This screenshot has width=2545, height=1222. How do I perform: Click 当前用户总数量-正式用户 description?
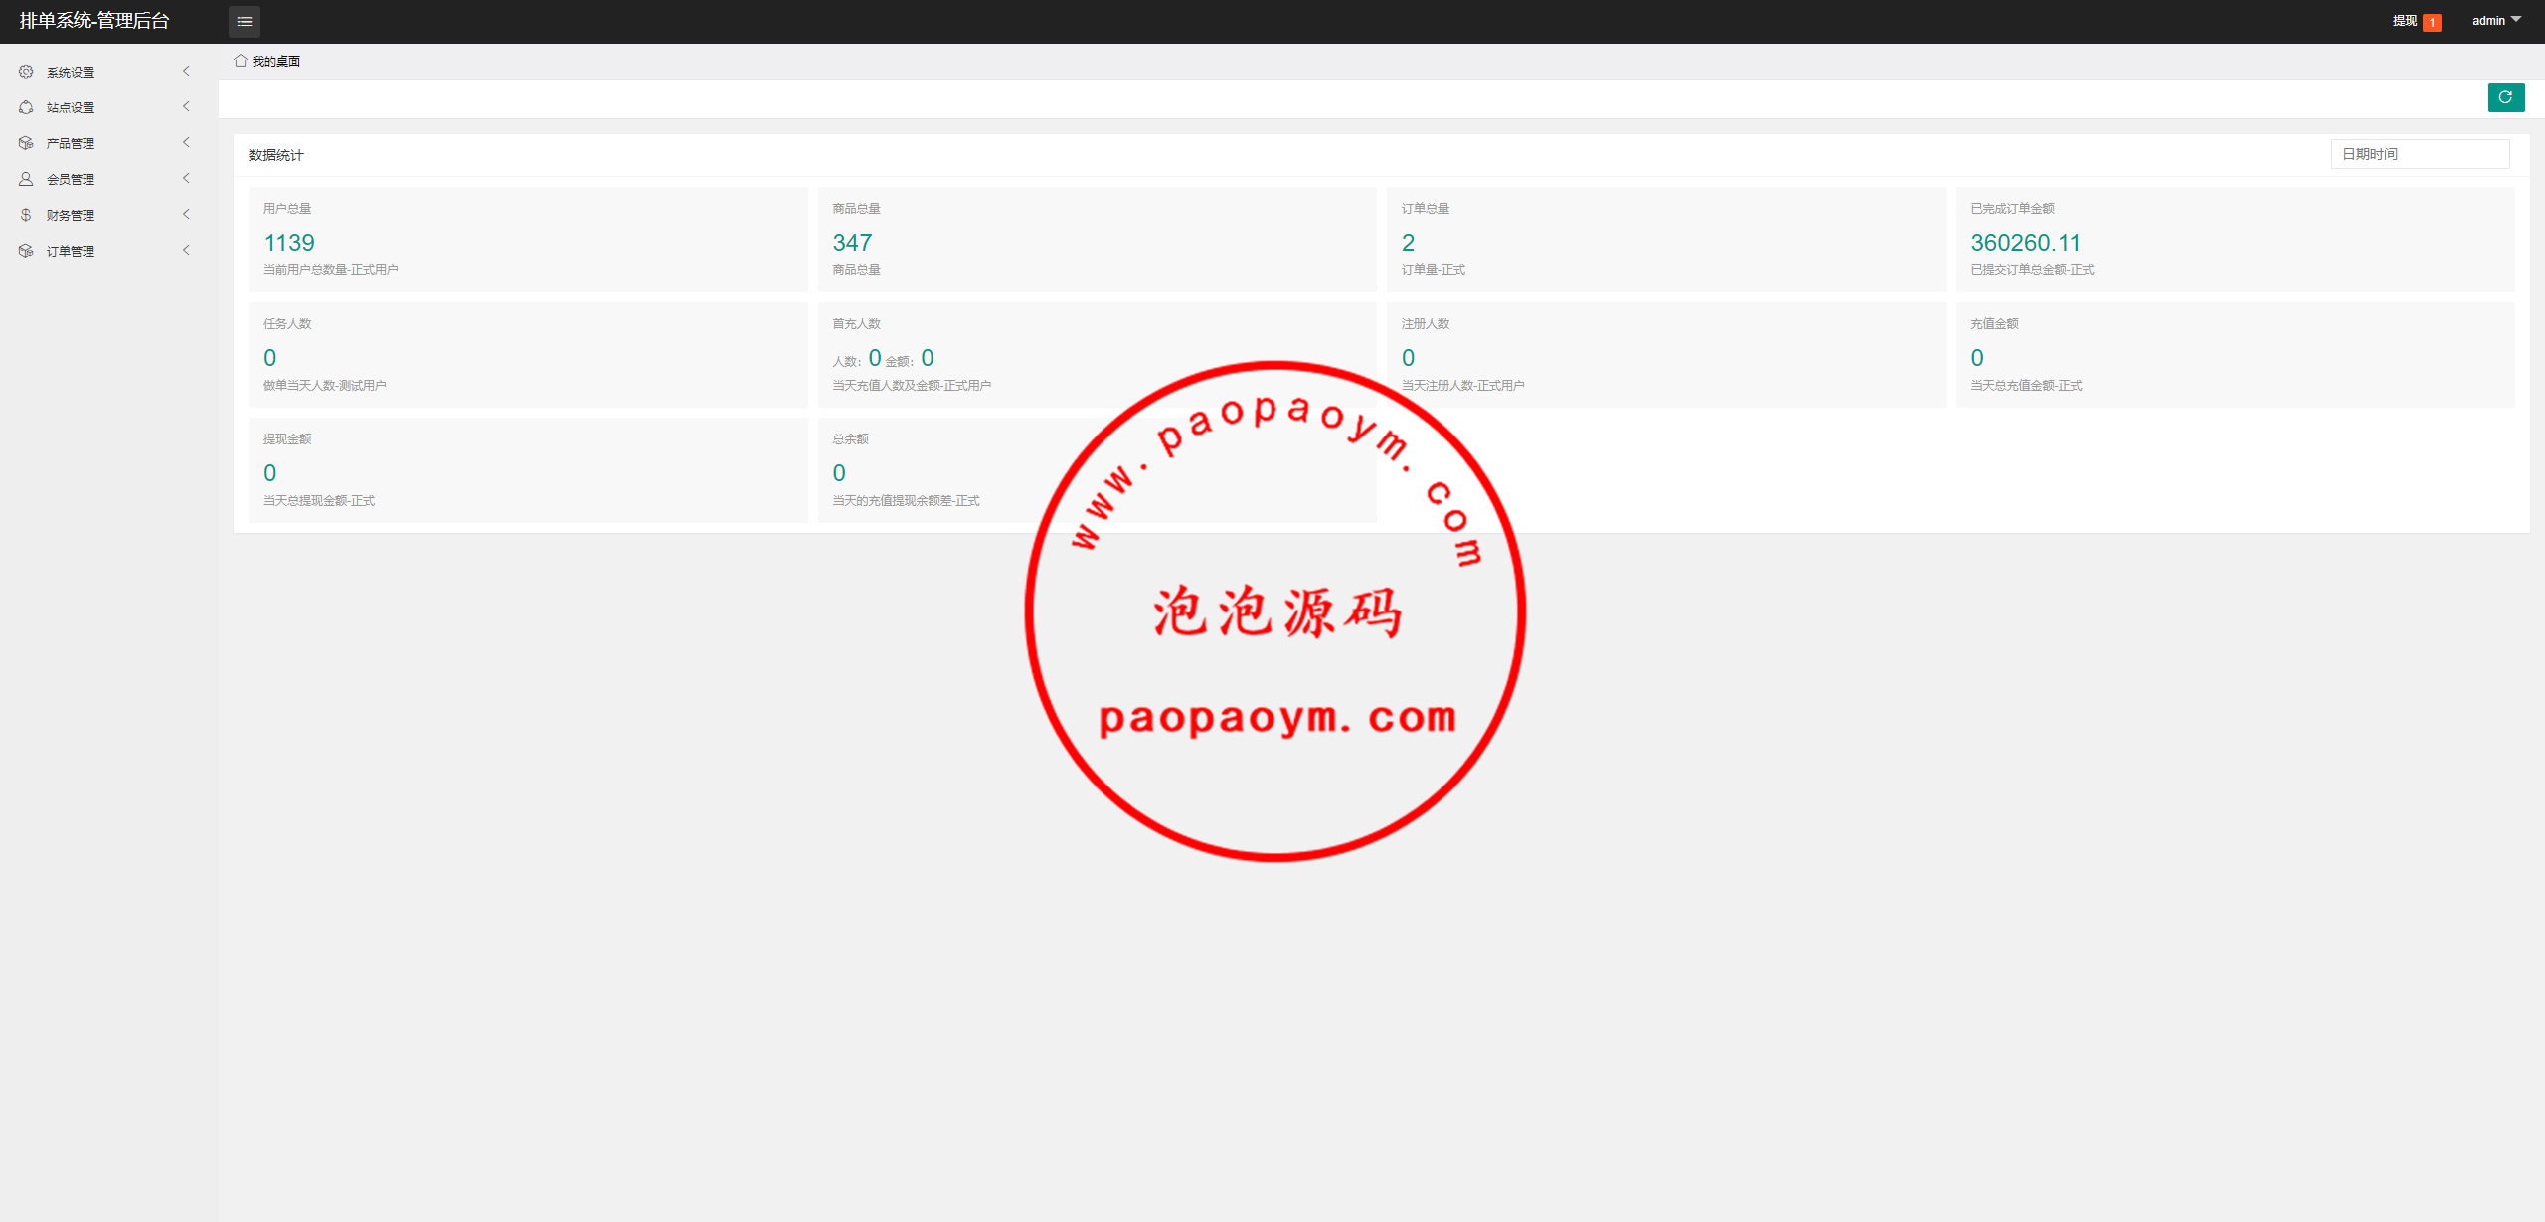pyautogui.click(x=330, y=270)
